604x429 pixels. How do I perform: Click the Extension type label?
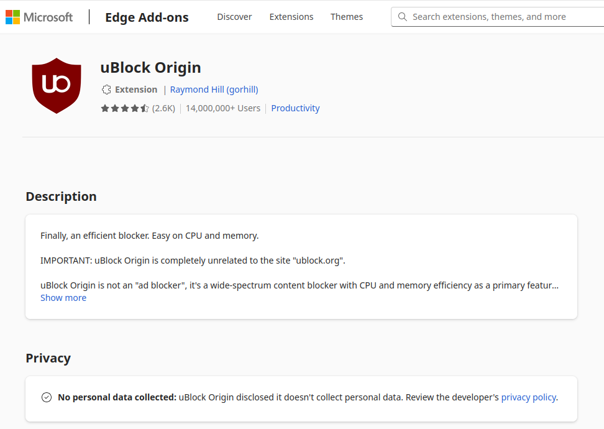pyautogui.click(x=136, y=90)
